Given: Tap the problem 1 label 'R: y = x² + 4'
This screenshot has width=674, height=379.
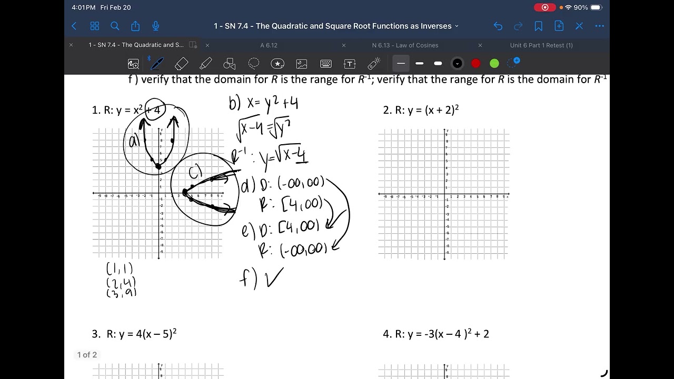Looking at the screenshot, I should (132, 110).
